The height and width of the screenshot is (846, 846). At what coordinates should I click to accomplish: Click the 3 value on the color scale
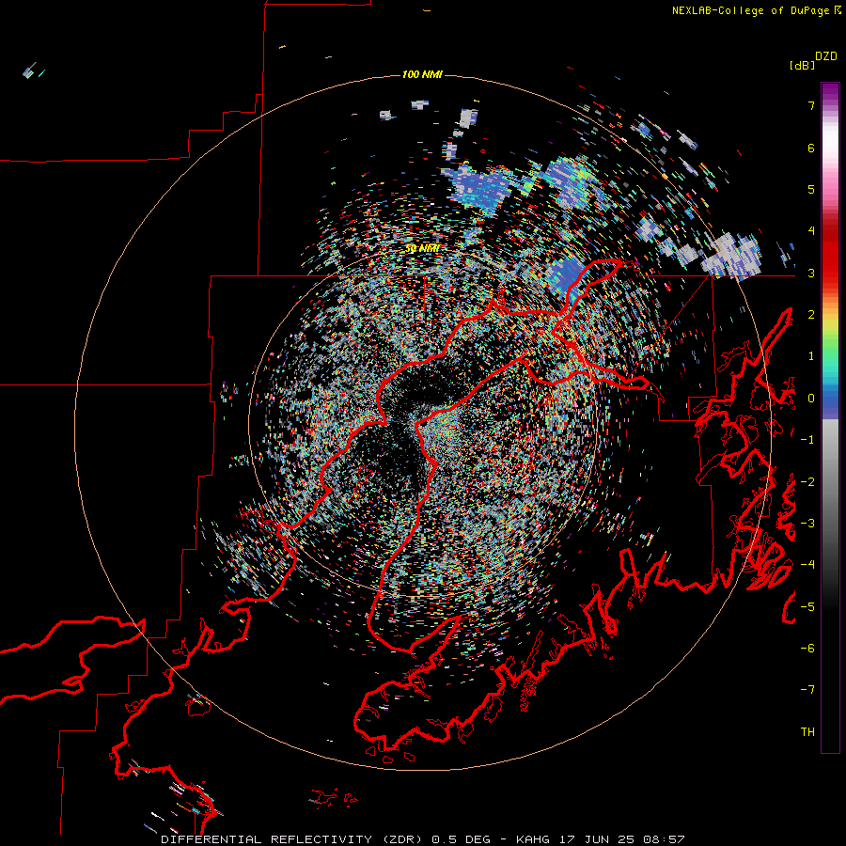(x=811, y=273)
